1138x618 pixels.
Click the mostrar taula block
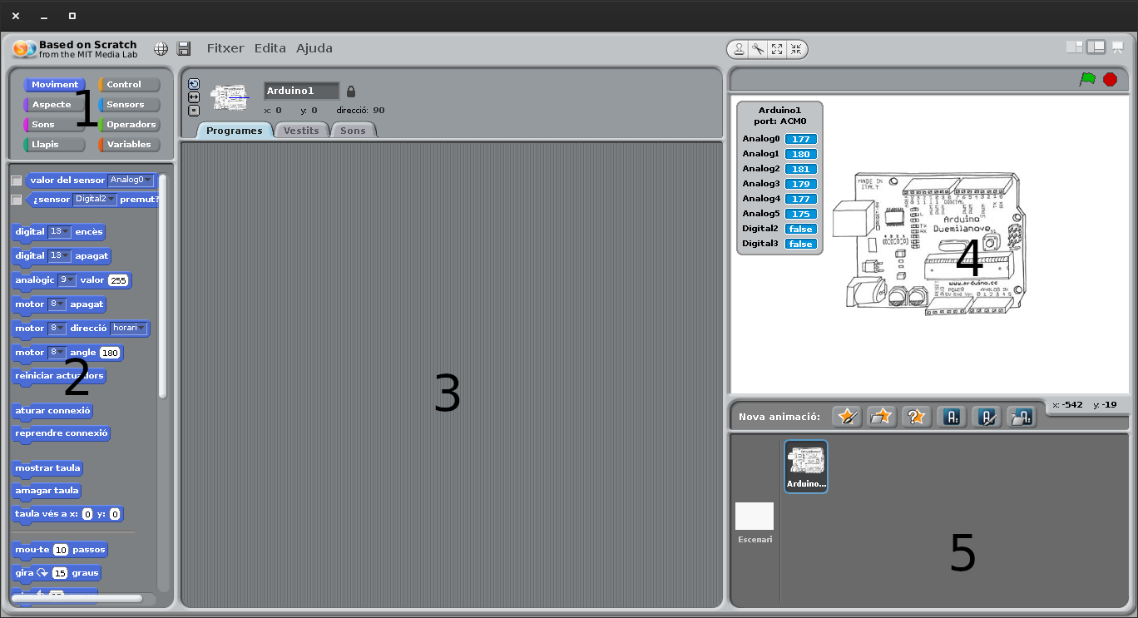[47, 467]
